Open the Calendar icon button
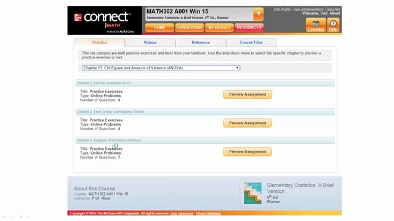Image resolution: width=394 pixels, height=221 pixels. coord(316,25)
